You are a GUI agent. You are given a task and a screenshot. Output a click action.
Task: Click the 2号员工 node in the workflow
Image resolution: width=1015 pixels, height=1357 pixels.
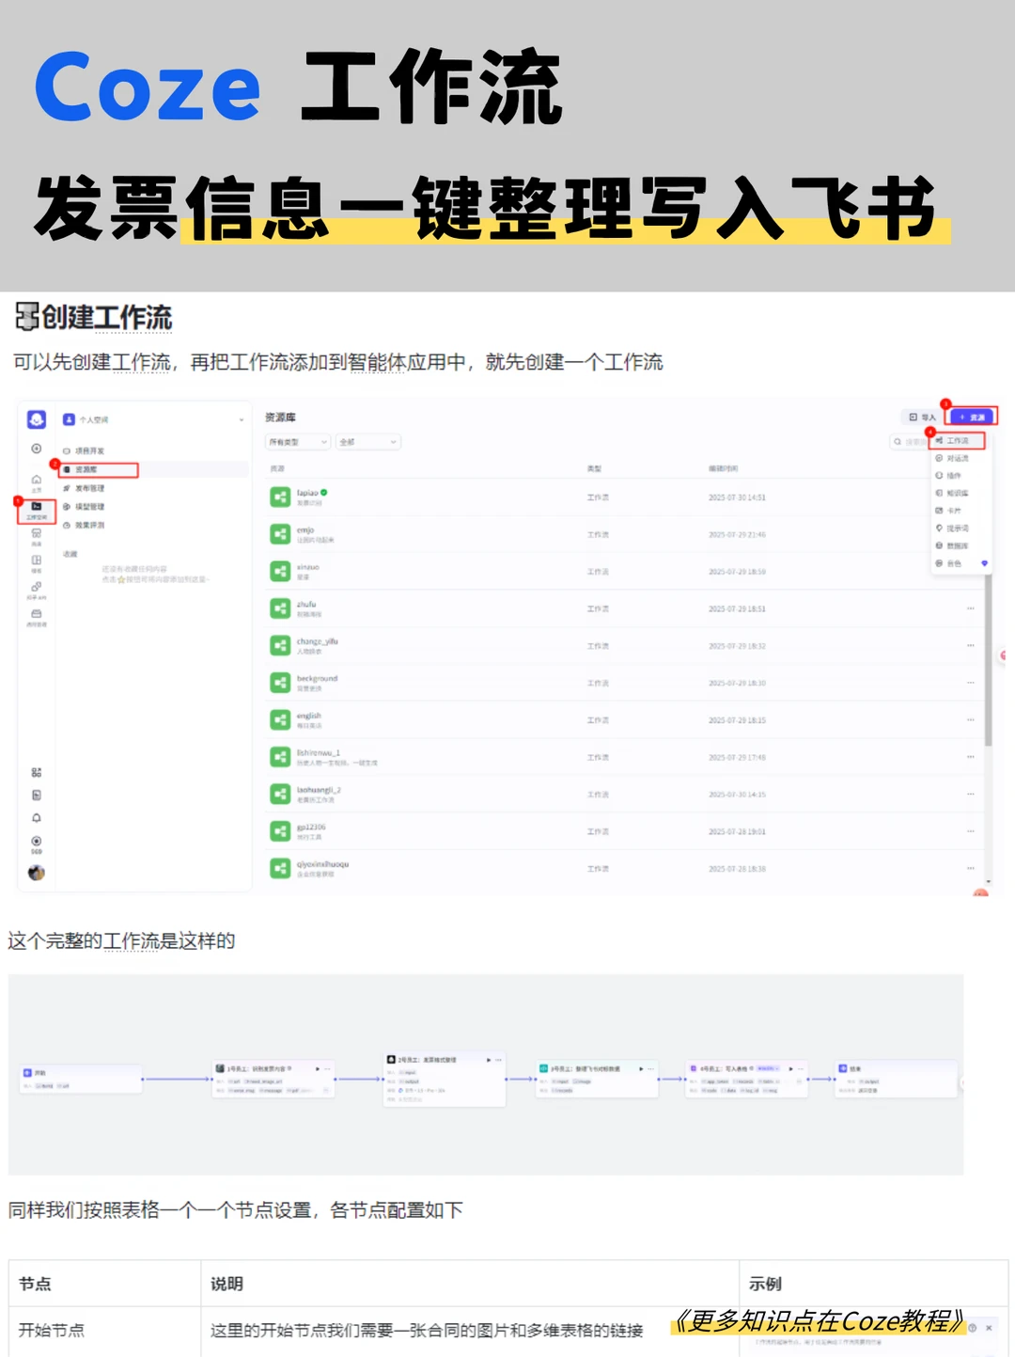(445, 1079)
